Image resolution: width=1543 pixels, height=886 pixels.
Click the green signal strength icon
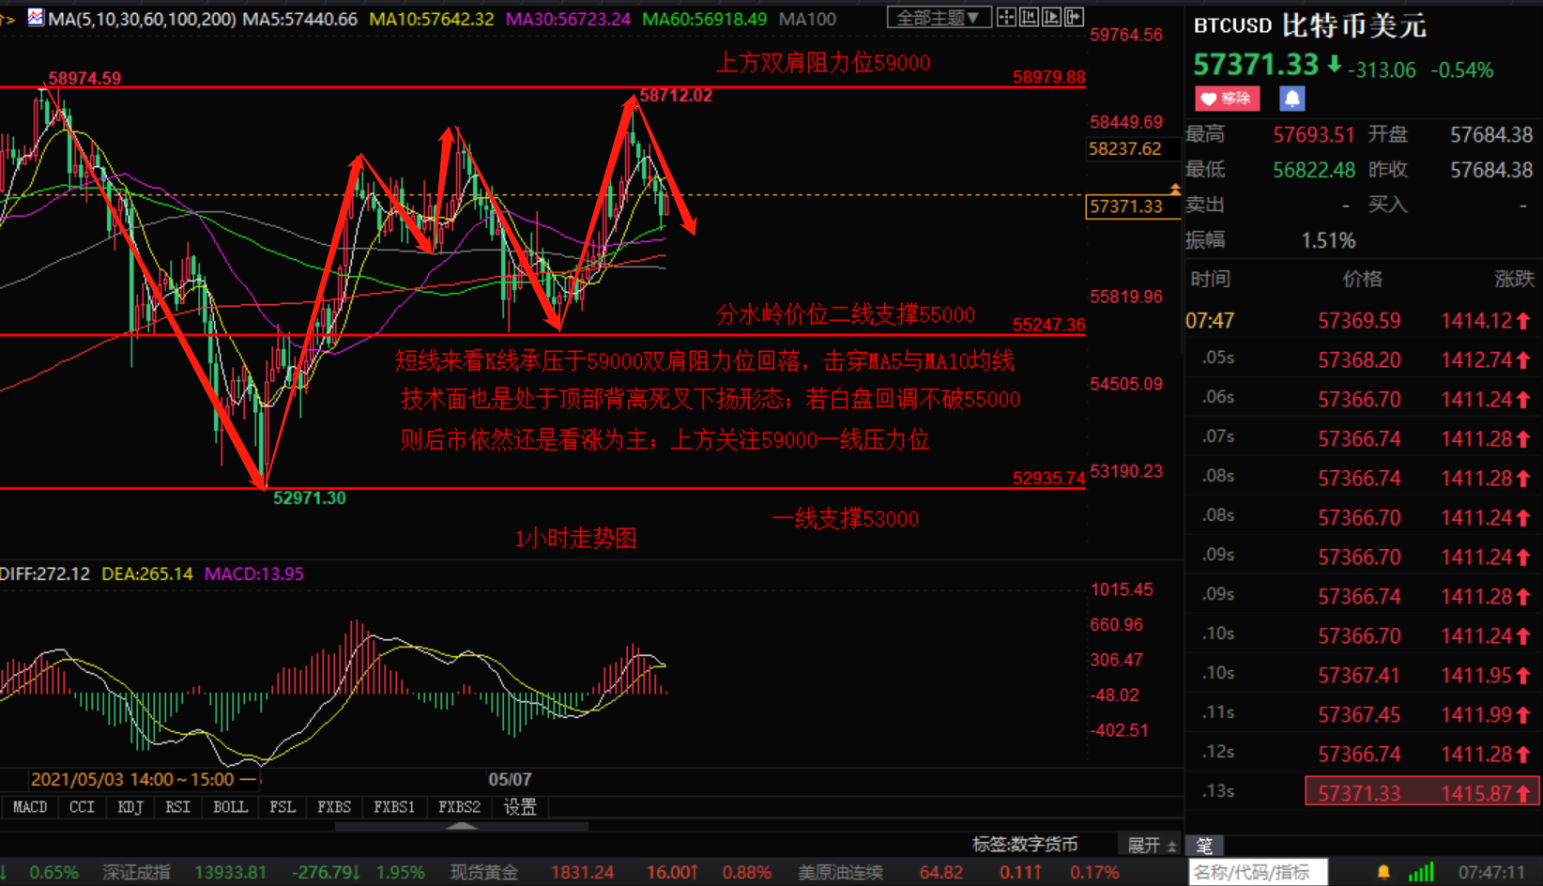click(1421, 873)
